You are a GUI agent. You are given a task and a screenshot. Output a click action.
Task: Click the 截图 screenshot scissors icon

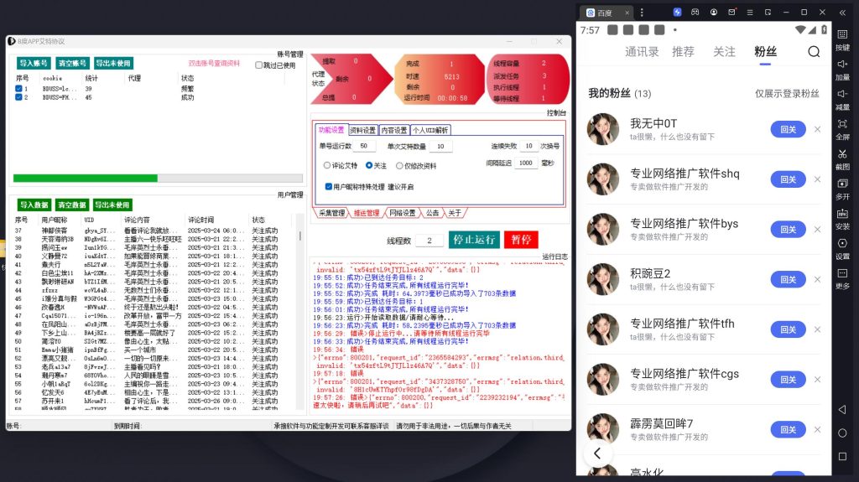[x=842, y=154]
